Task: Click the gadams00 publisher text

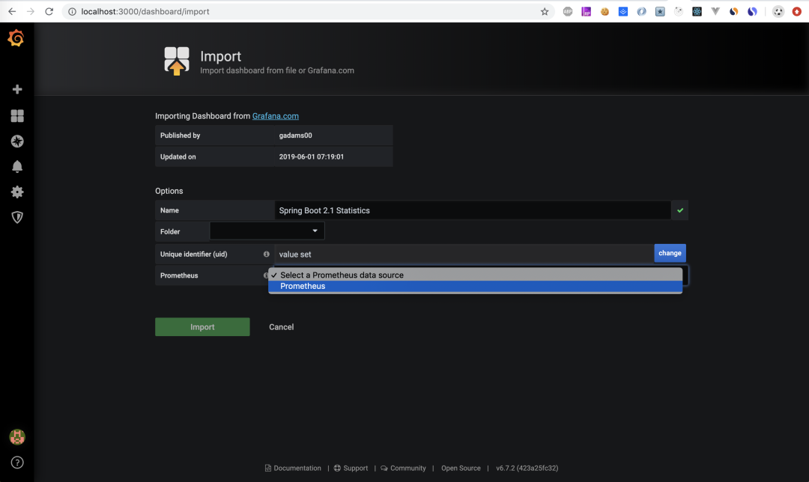Action: coord(296,135)
